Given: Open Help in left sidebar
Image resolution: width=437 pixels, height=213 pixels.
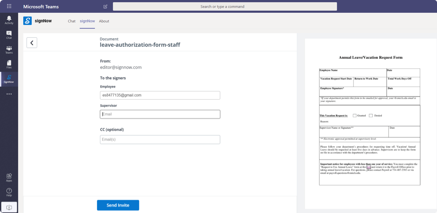Looking at the screenshot, I should click(9, 192).
